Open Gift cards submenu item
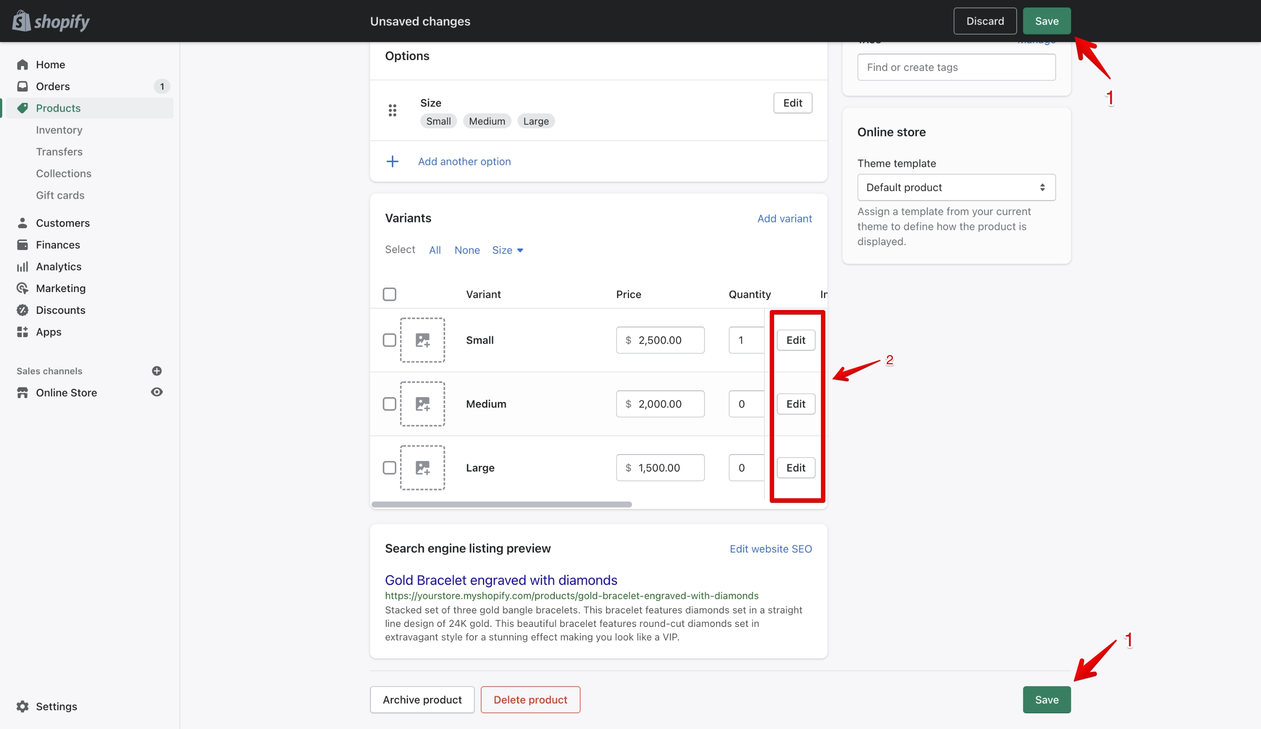This screenshot has width=1261, height=729. [60, 195]
